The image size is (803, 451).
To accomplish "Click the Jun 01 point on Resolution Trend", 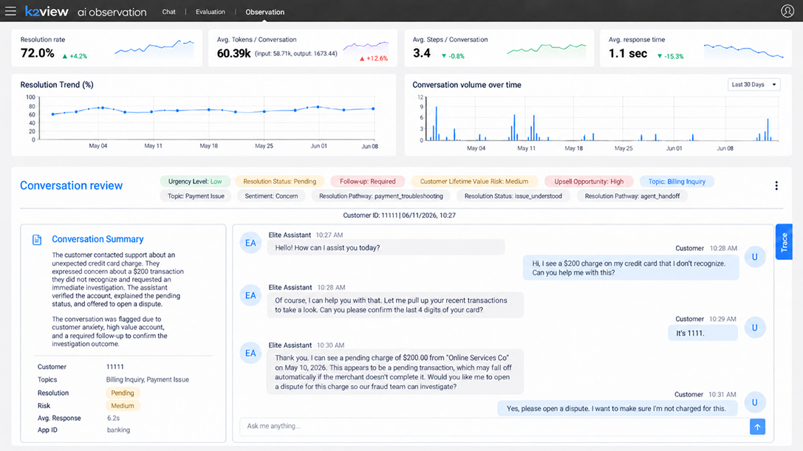I will coord(318,107).
